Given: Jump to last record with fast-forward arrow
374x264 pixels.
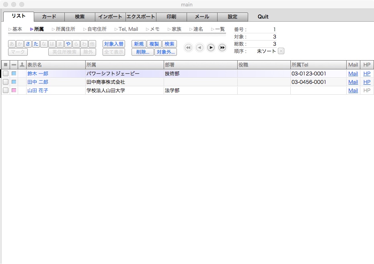Looking at the screenshot, I should tap(222, 48).
